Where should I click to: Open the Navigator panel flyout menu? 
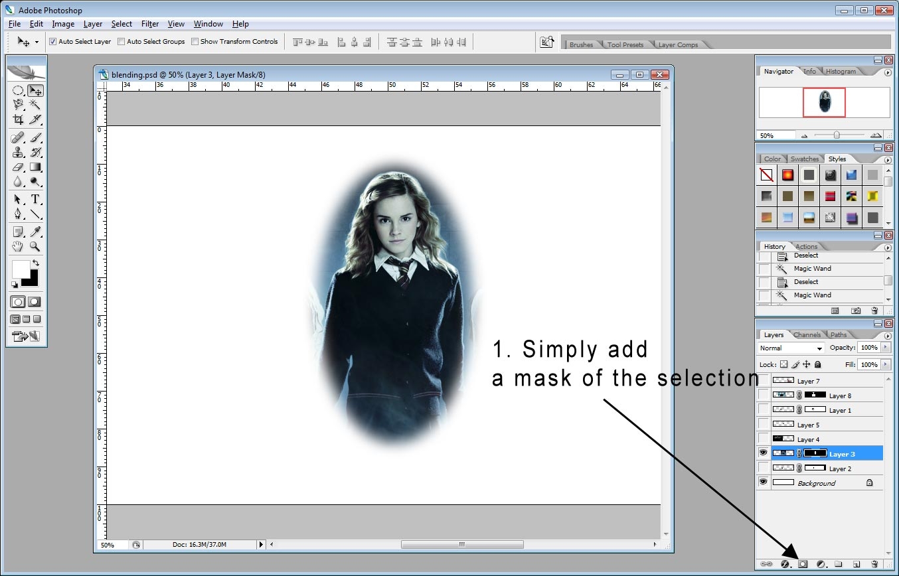888,72
